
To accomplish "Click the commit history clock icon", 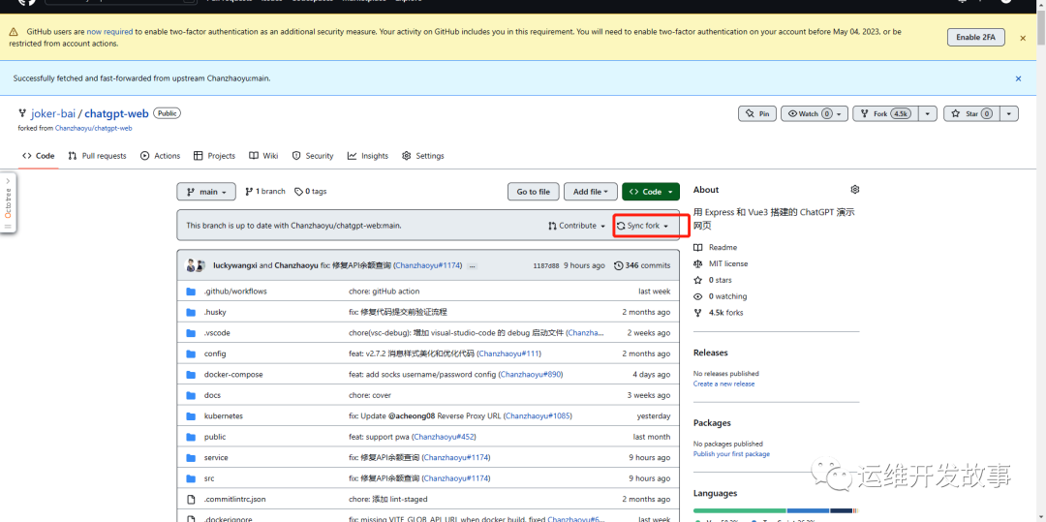I will click(618, 265).
